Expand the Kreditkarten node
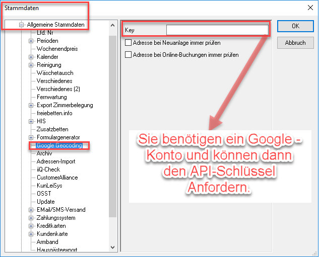The image size is (319, 257). 31,226
